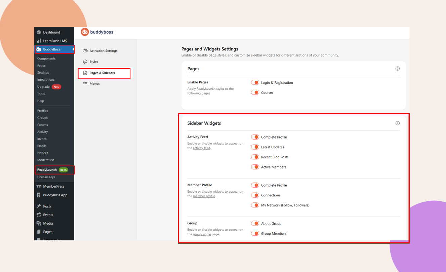Click the red New badge
446x272 pixels.
[56, 87]
